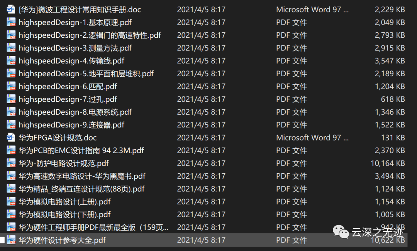This screenshot has width=417, height=251.
Task: Select file name 华为PCB的EMC设计指南 94 2.3M.pdf
Action: (81, 150)
